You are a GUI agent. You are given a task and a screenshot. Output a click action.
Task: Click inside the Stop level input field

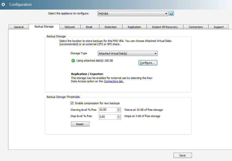pyautogui.click(x=107, y=117)
